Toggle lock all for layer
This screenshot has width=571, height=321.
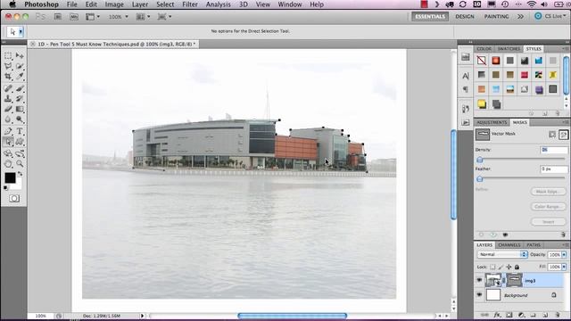click(x=517, y=267)
